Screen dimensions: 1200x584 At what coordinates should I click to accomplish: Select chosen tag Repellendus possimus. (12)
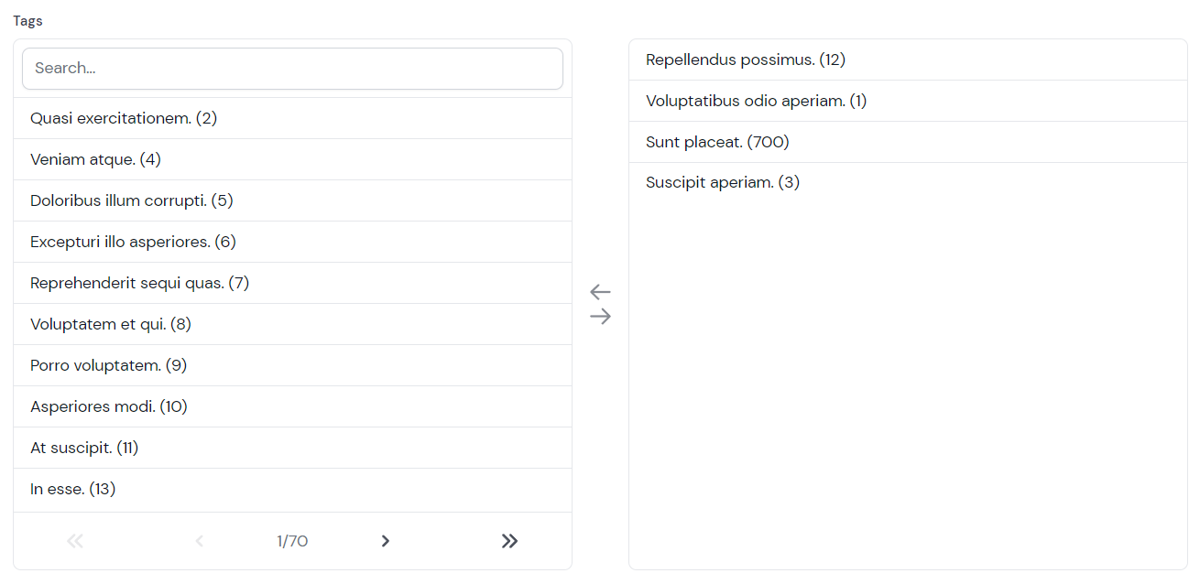pos(745,59)
